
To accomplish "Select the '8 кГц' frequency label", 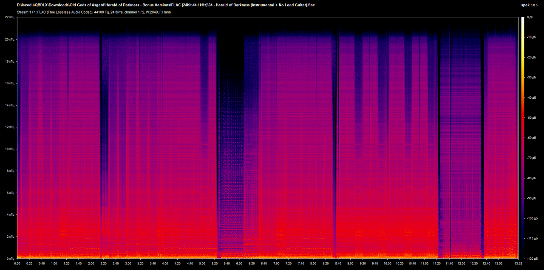I will [x=11, y=171].
